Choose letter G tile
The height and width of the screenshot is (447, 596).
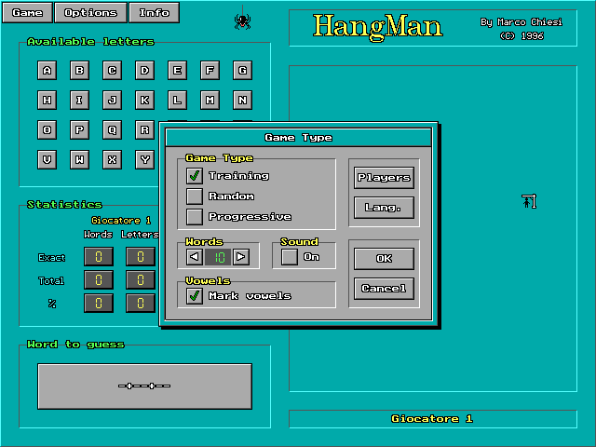tap(242, 71)
